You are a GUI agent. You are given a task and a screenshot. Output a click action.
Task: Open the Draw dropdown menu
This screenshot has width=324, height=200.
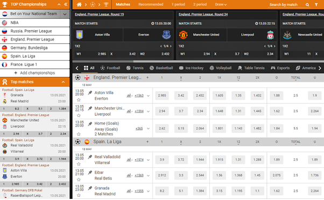pyautogui.click(x=221, y=4)
